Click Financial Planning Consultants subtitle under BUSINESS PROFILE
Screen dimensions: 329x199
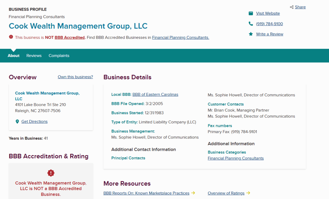pos(37,17)
